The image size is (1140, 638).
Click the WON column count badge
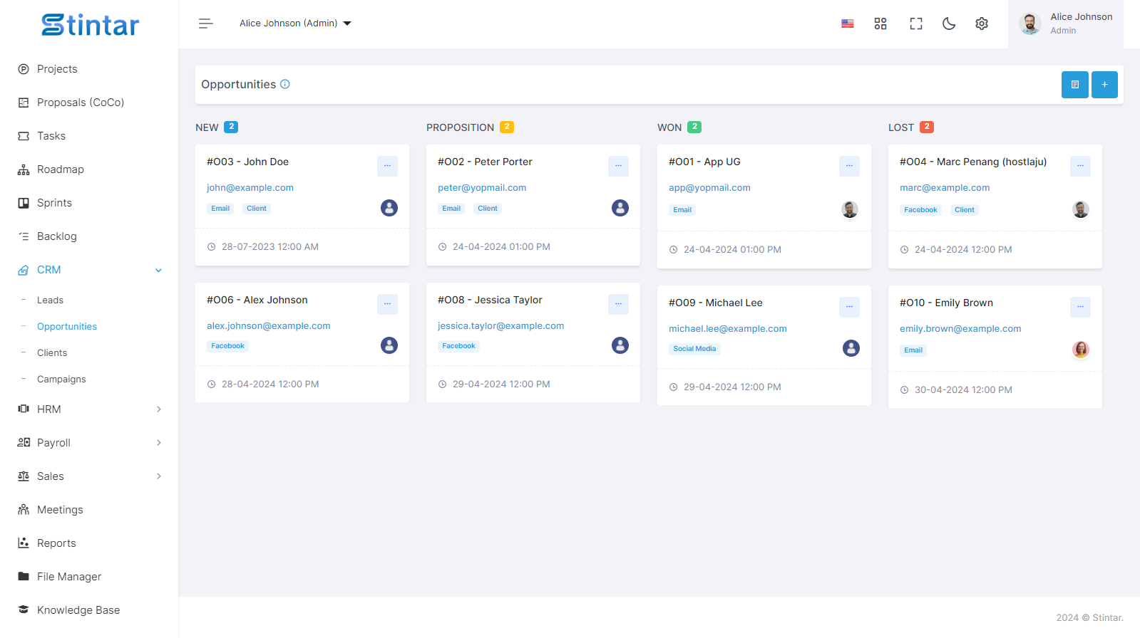[x=694, y=127]
